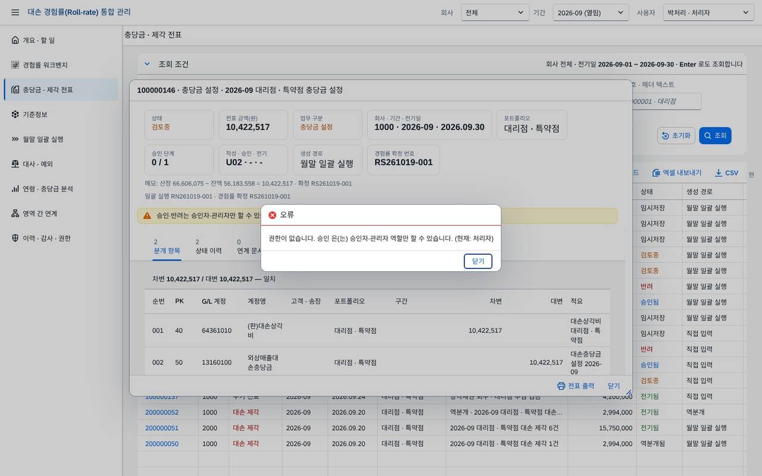This screenshot has height=476, width=762.
Task: Open 영역 간 연계 in the sidebar
Action: pos(61,213)
